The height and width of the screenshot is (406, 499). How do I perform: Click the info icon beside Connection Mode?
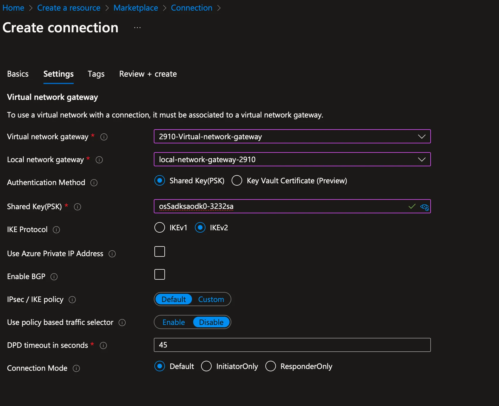76,368
